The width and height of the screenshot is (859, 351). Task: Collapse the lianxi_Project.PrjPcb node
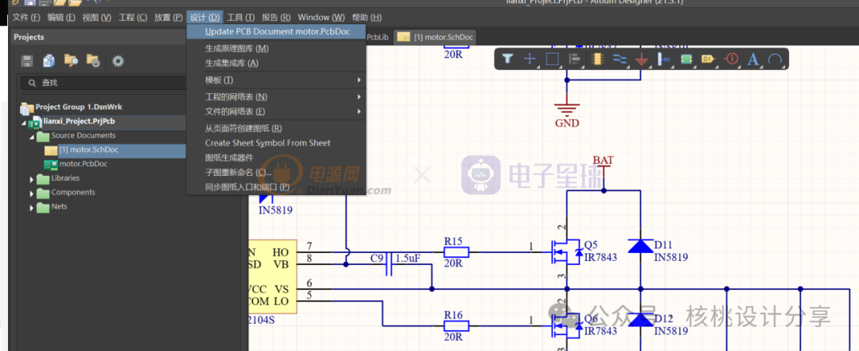[24, 123]
